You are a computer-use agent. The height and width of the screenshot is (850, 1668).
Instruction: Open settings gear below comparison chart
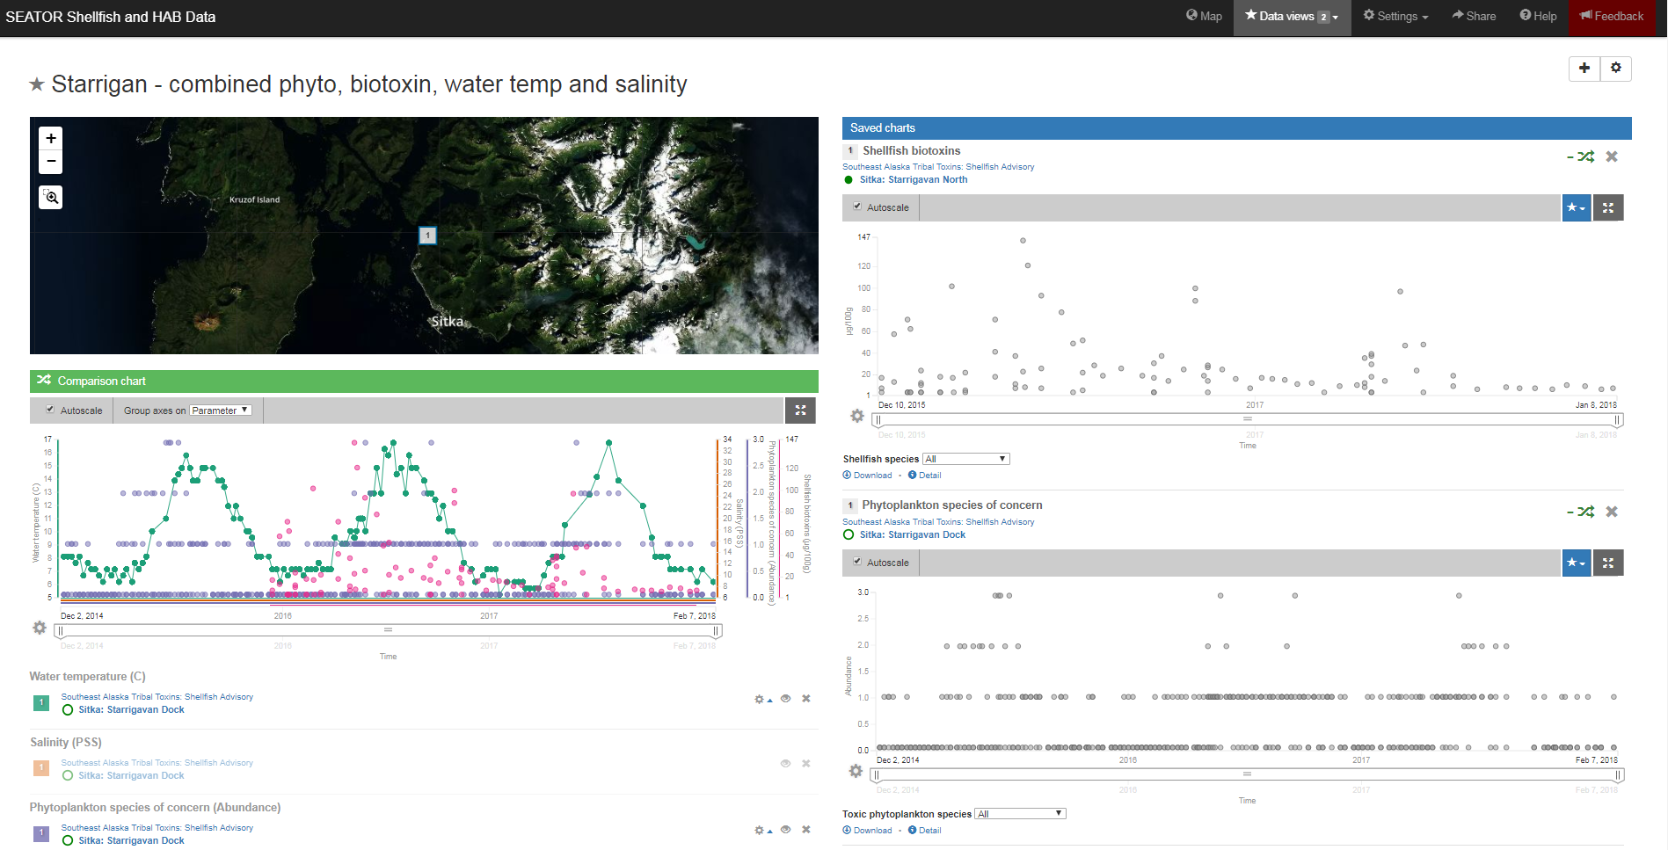click(x=40, y=628)
